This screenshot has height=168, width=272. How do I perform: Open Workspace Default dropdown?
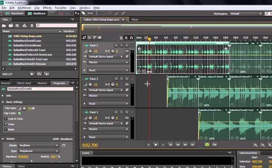[245, 14]
